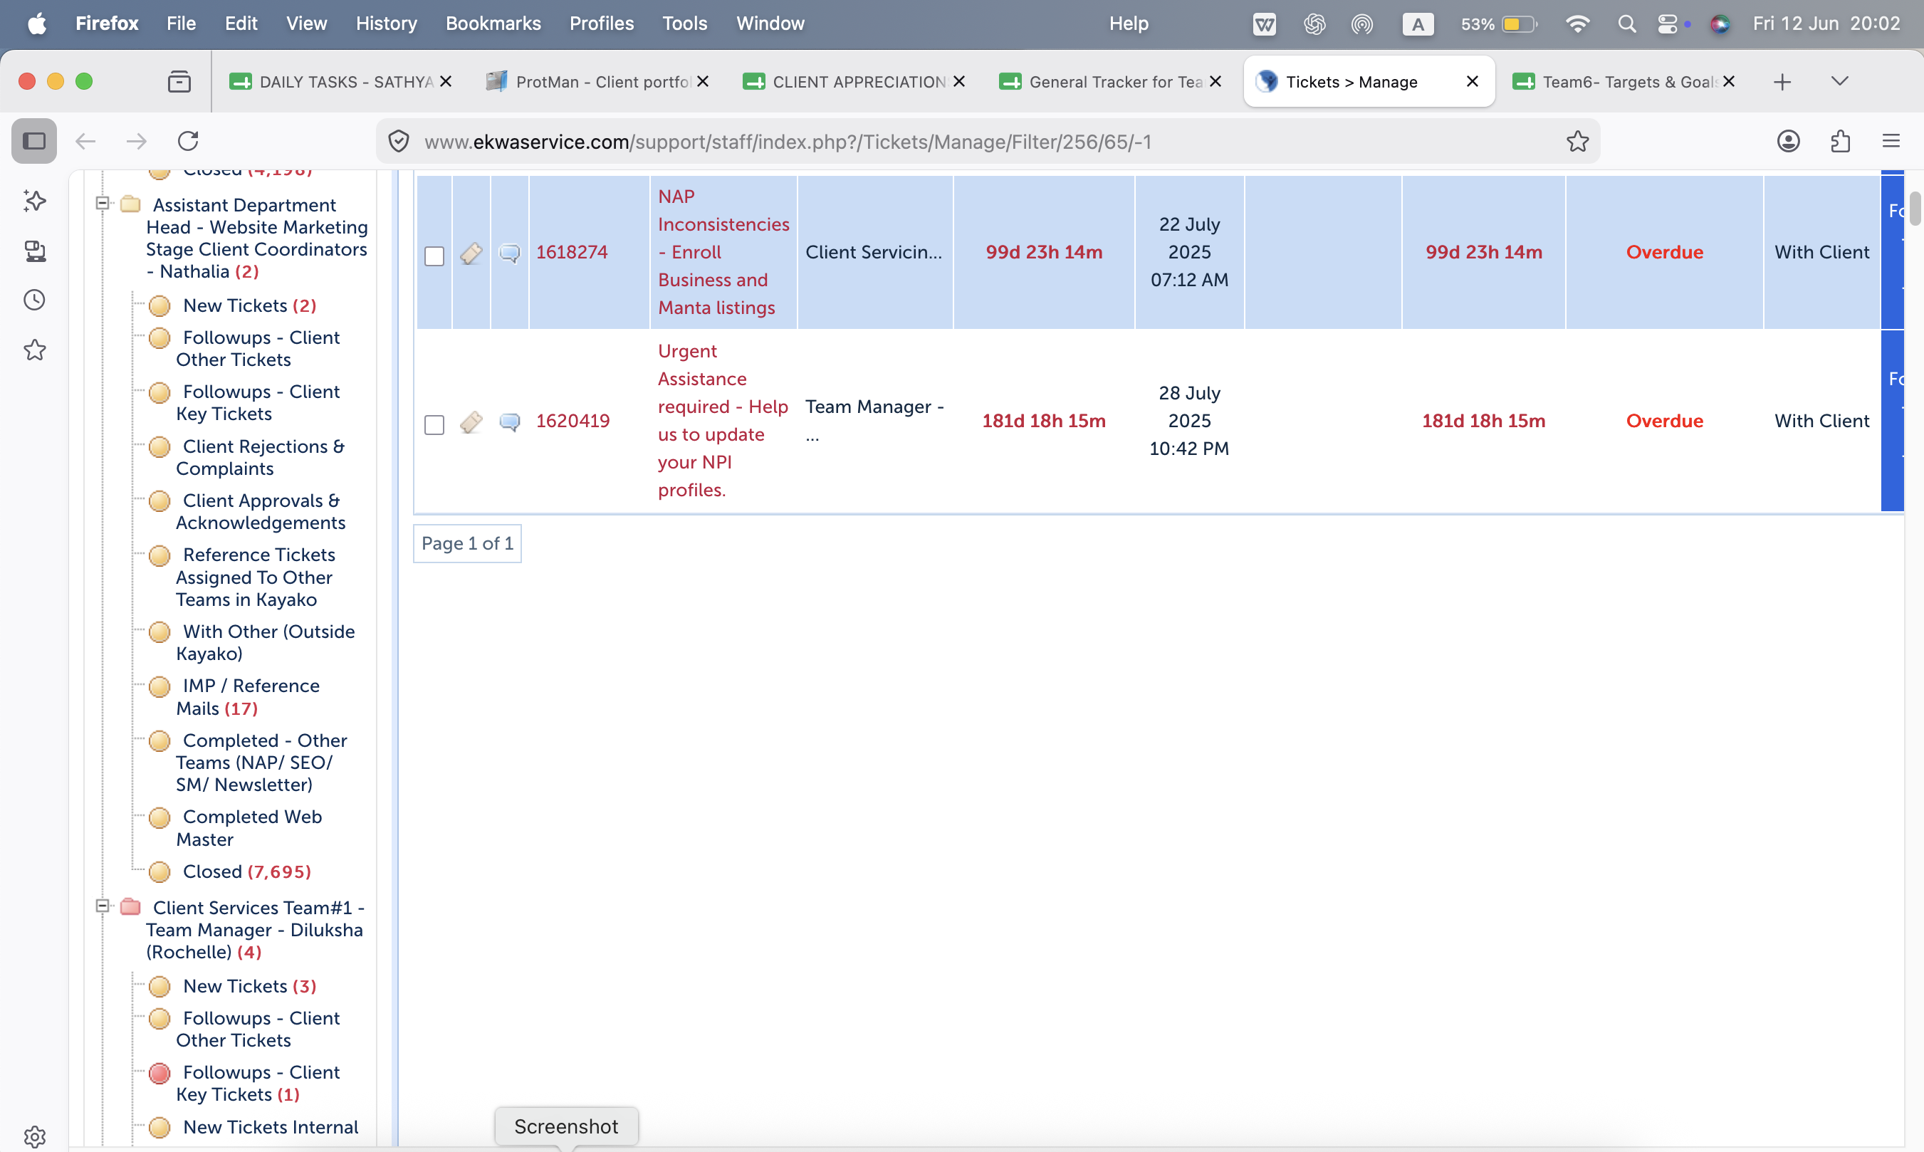Open synced tabs sidebar icon
The image size is (1924, 1152).
click(x=34, y=251)
